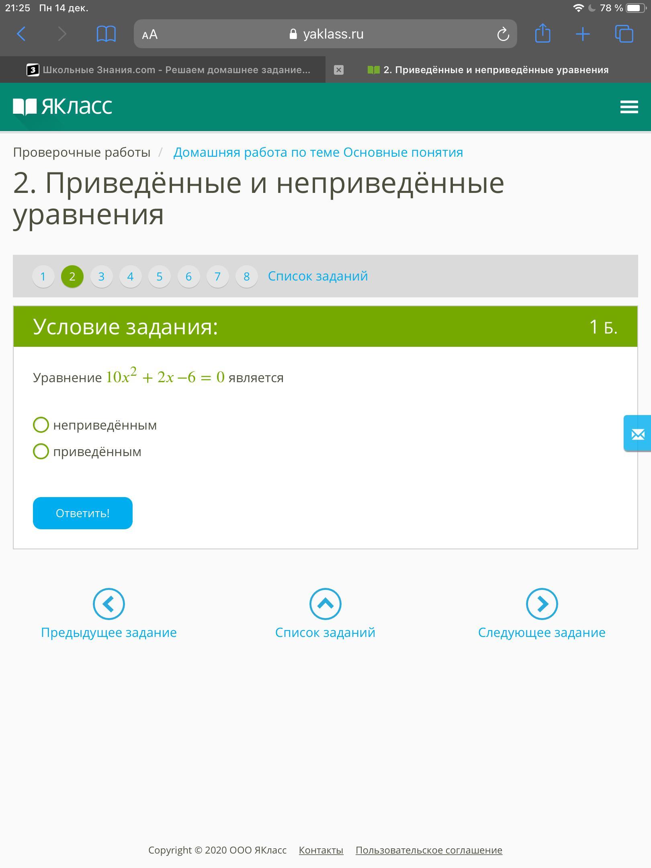The width and height of the screenshot is (651, 868).
Task: Tap the Safari back arrow
Action: click(x=21, y=34)
